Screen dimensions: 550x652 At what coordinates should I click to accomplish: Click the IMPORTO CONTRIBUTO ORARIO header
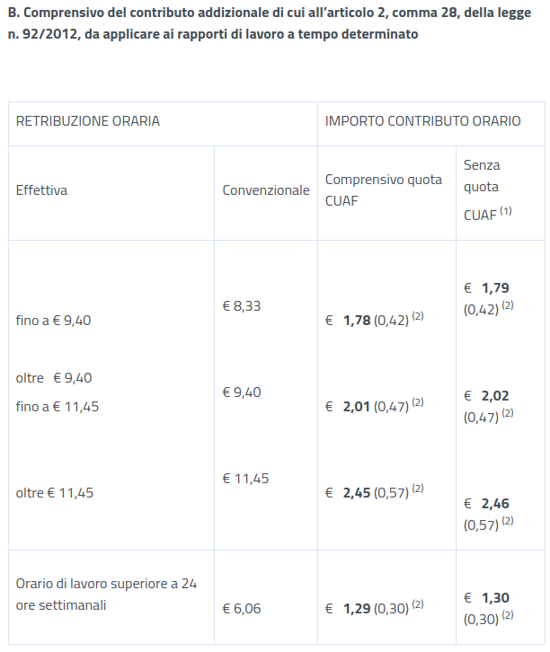click(x=422, y=121)
